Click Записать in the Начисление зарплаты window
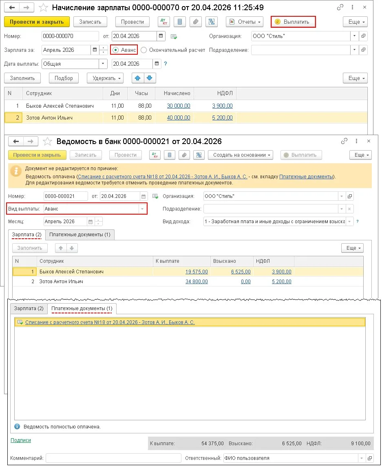 [90, 22]
